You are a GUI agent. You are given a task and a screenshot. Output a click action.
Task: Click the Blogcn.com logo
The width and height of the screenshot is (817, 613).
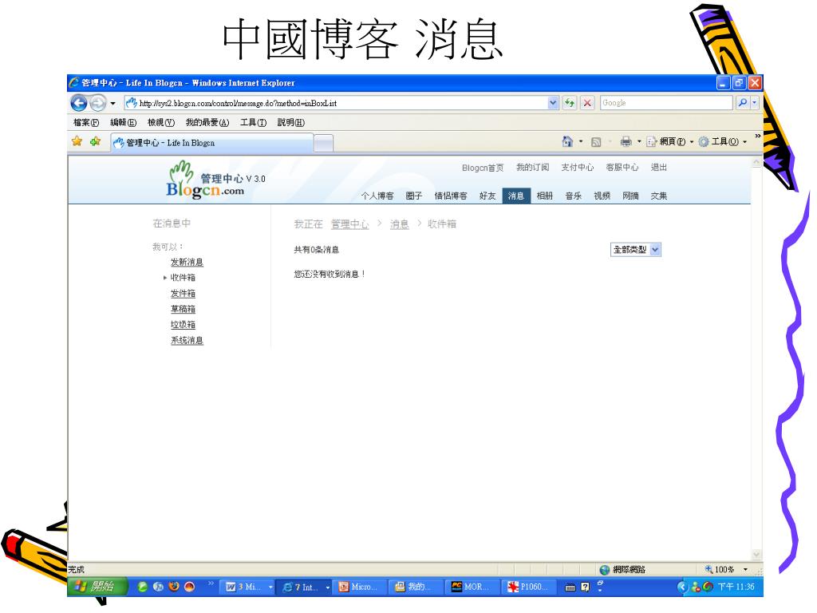click(206, 180)
